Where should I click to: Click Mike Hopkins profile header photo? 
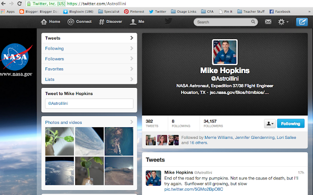[225, 52]
